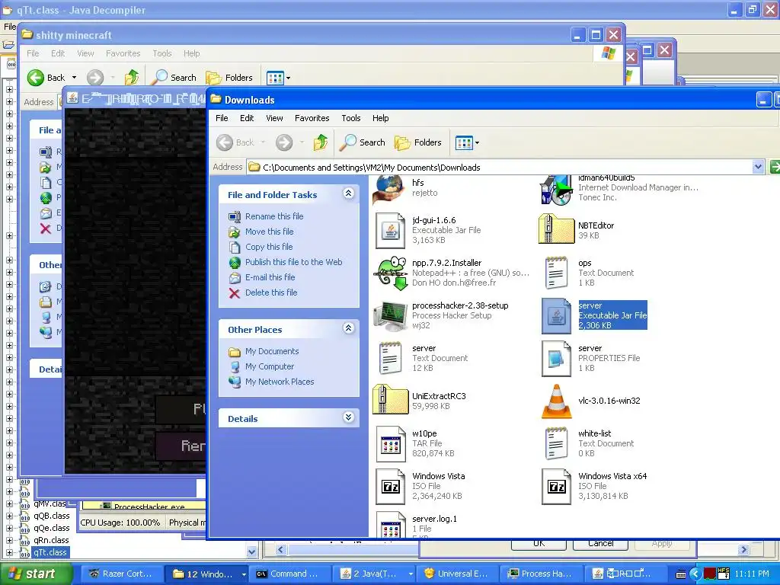Switch to Process Hacker taskbar button

pyautogui.click(x=540, y=574)
